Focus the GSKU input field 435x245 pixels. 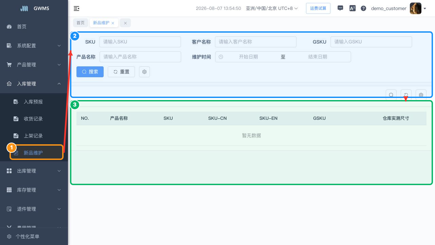point(371,42)
